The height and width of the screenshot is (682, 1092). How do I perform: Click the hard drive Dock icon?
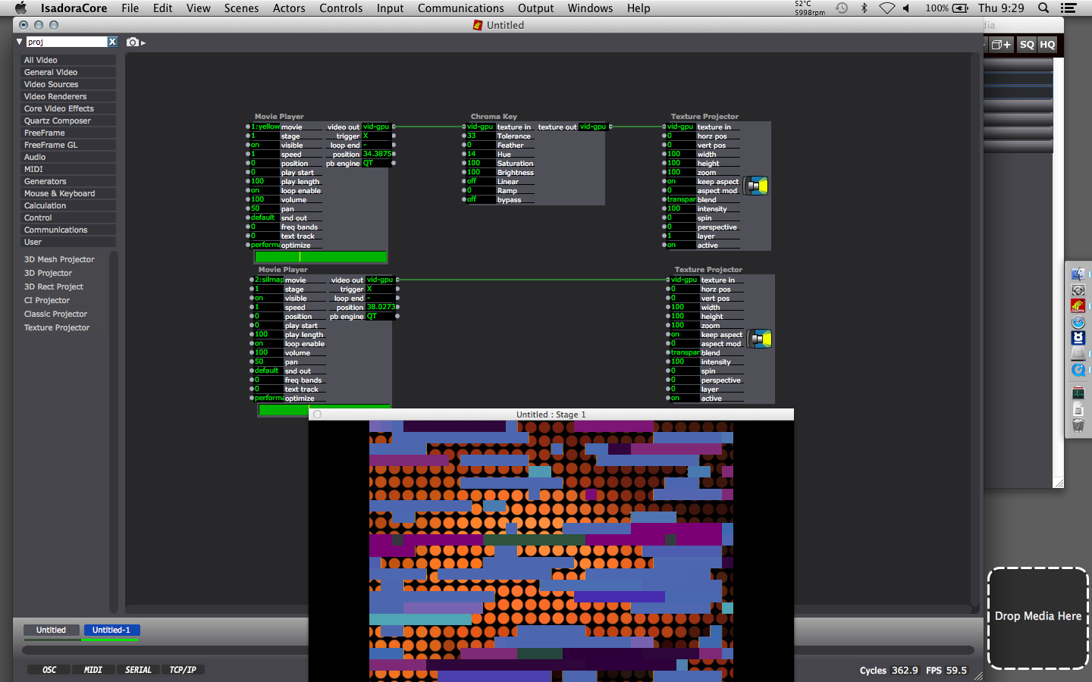pos(1078,354)
